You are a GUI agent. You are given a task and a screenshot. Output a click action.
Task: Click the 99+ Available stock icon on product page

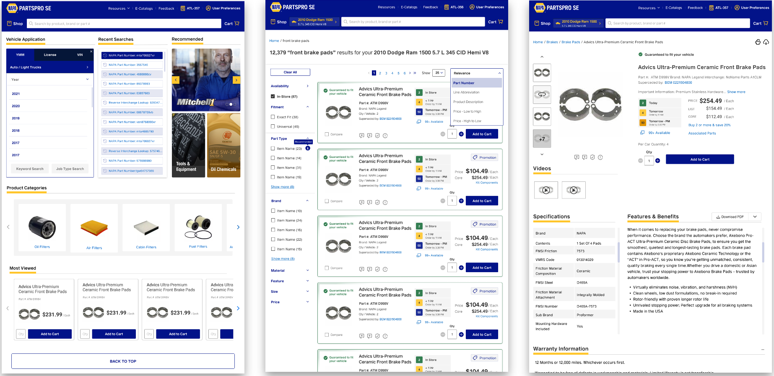click(642, 133)
